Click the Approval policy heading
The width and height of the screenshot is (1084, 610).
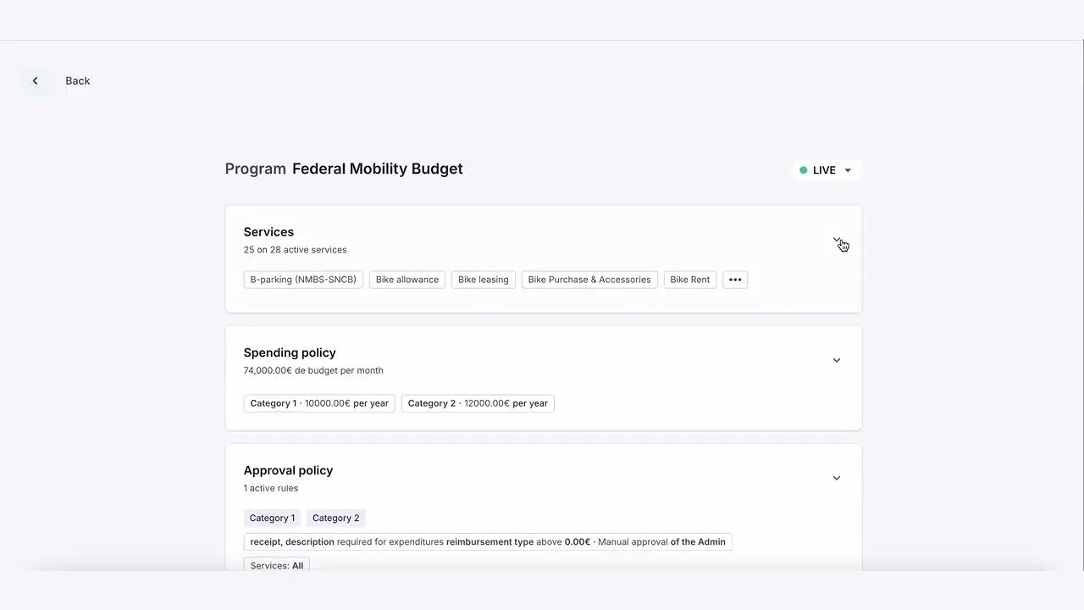tap(288, 470)
